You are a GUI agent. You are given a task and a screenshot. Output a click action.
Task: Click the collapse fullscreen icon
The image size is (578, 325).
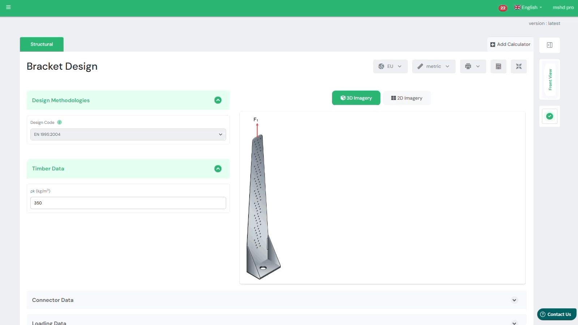[x=518, y=66]
